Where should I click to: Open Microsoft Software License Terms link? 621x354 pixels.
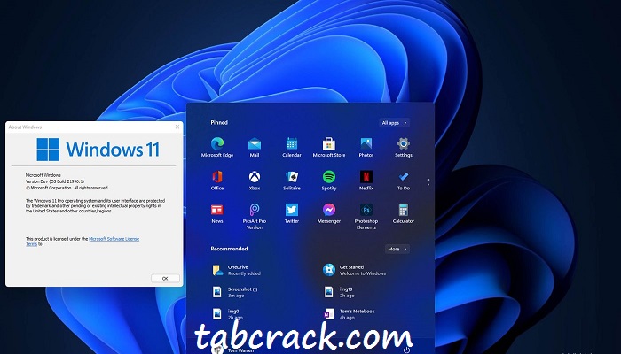(x=114, y=239)
